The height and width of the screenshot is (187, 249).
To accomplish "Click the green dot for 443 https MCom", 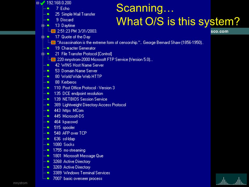I will (x=48, y=111).
